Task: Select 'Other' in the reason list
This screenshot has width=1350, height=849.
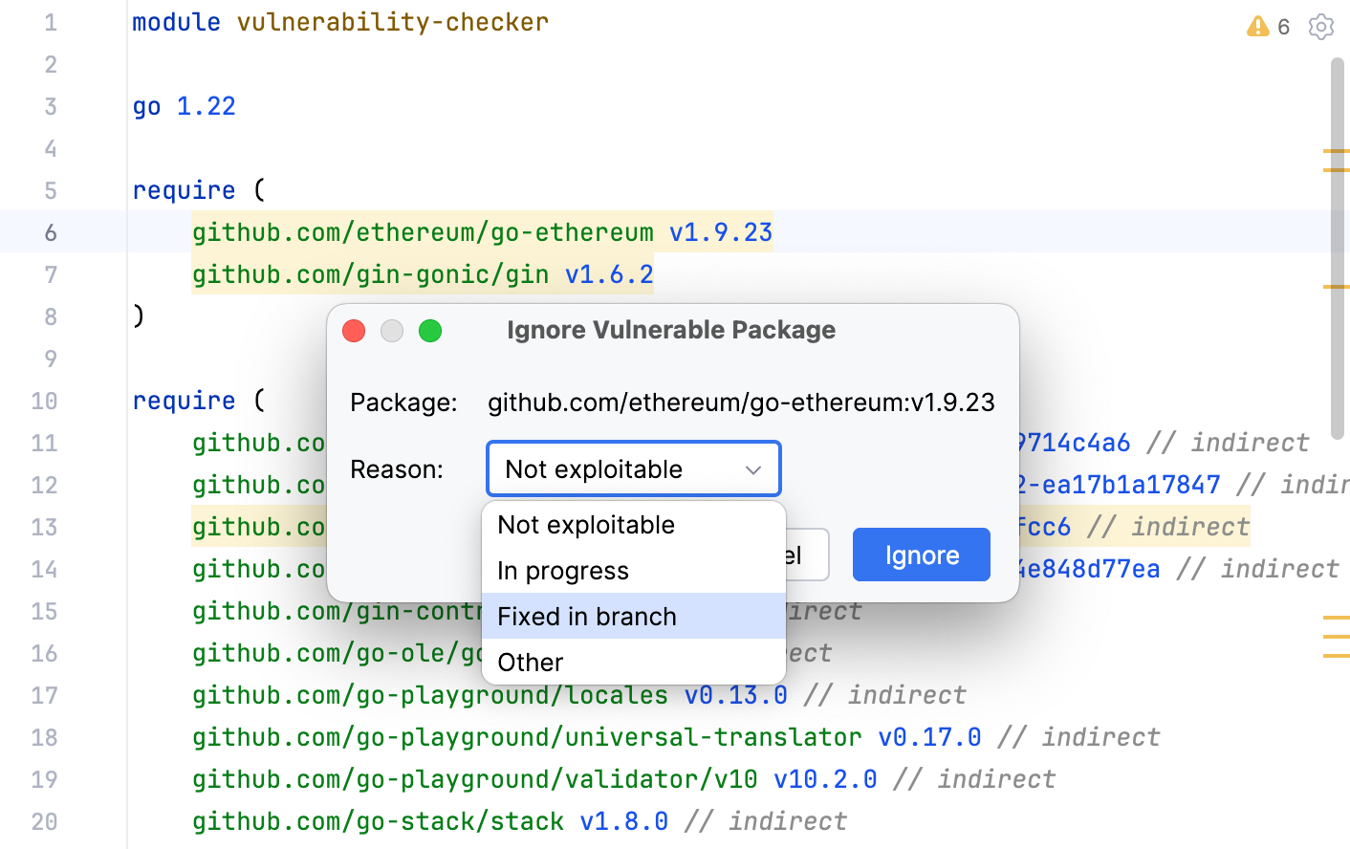Action: click(x=531, y=663)
